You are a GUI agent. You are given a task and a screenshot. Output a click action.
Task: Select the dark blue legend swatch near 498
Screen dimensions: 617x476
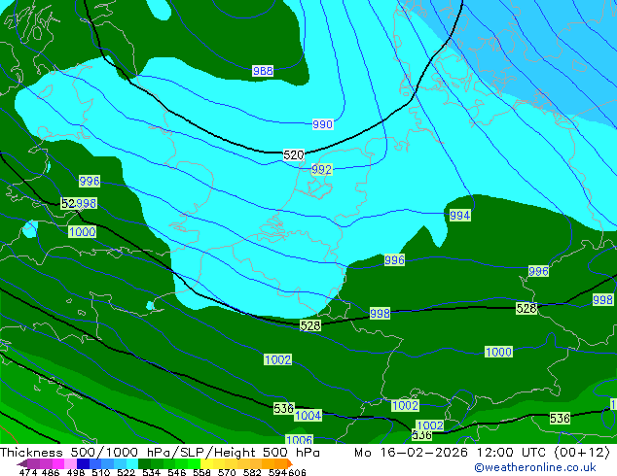coord(83,463)
